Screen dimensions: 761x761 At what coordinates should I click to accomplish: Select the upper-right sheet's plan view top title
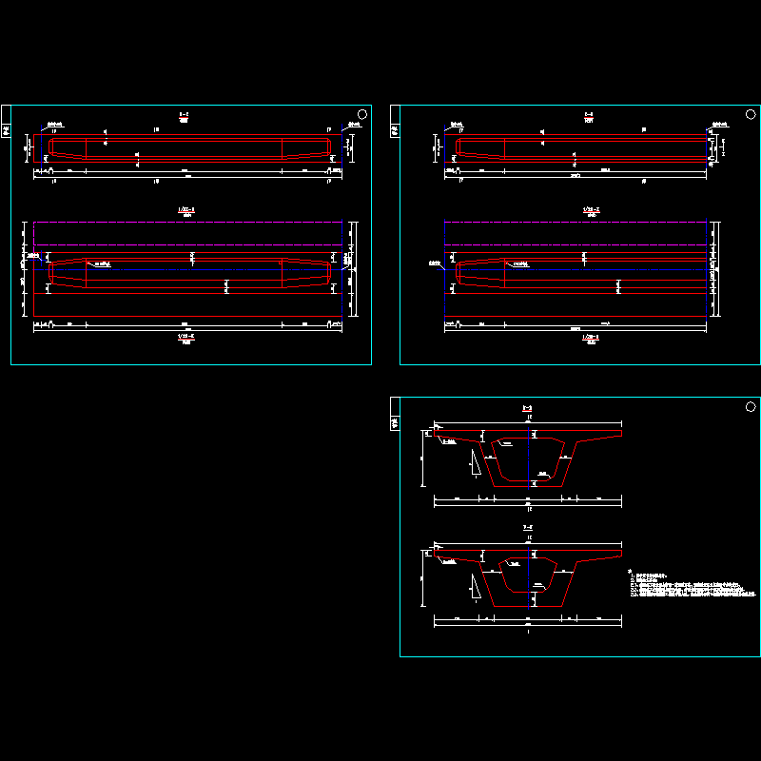[x=591, y=211]
